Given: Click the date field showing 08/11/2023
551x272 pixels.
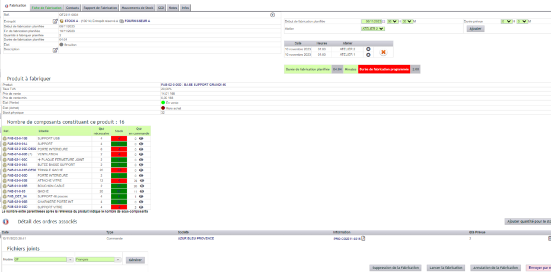Looking at the screenshot, I should click(371, 21).
